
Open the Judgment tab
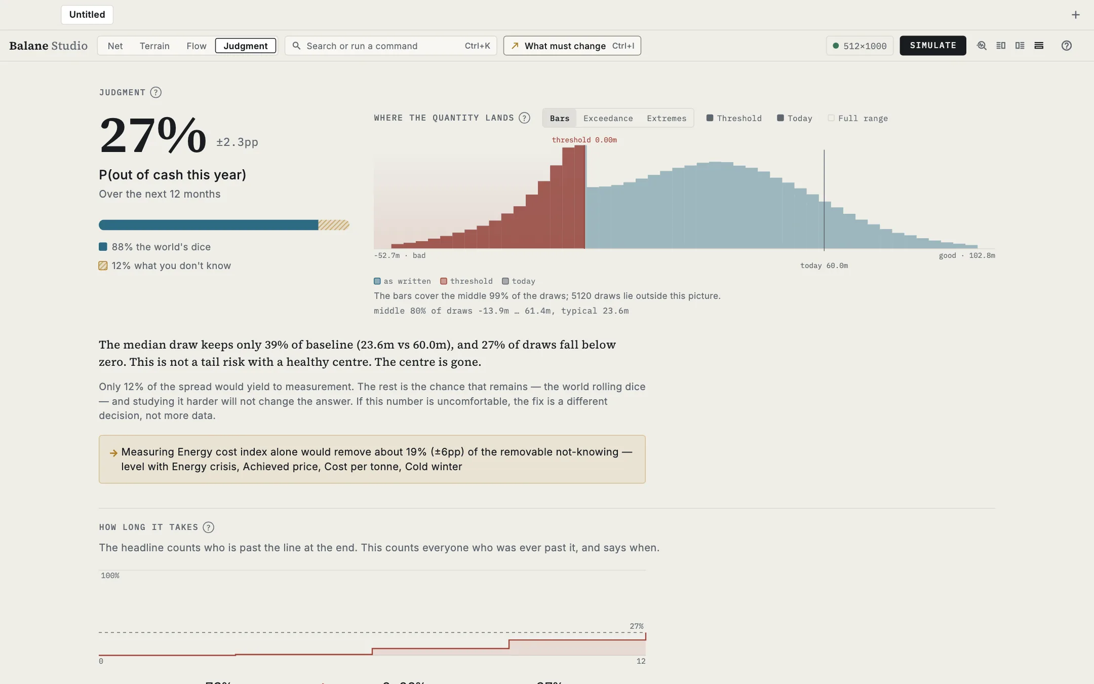tap(246, 46)
